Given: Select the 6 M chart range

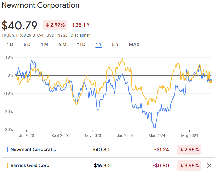Looking at the screenshot, I should 62,44.
